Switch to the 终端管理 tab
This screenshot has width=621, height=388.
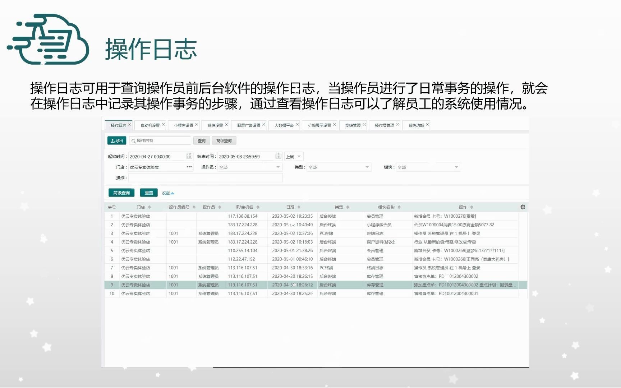pos(353,125)
